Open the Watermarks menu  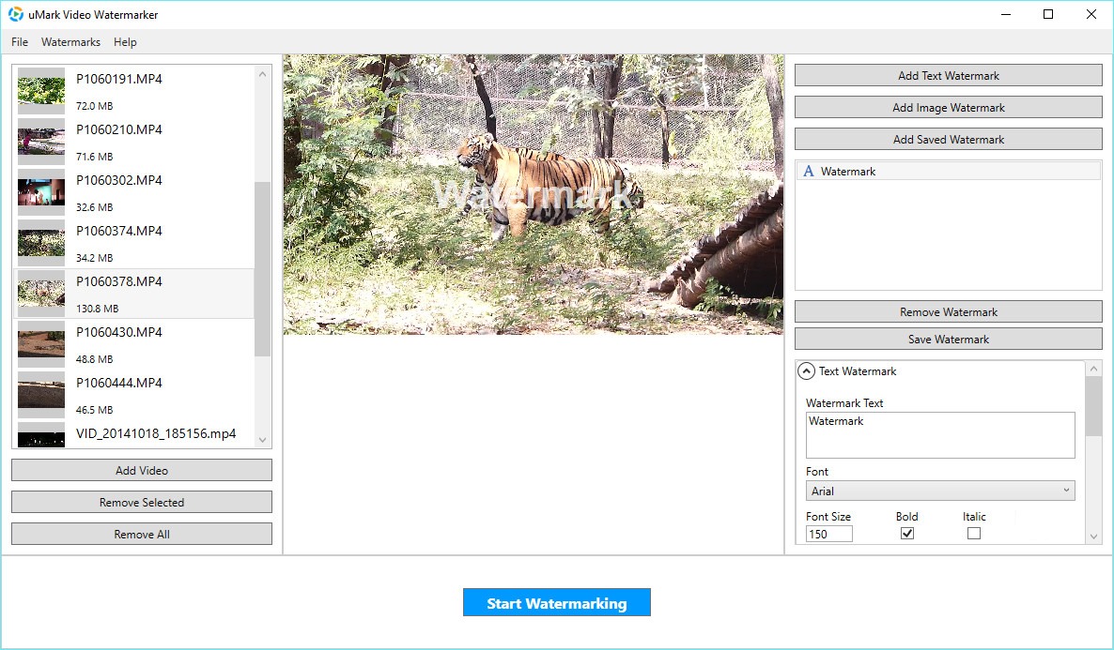[70, 42]
